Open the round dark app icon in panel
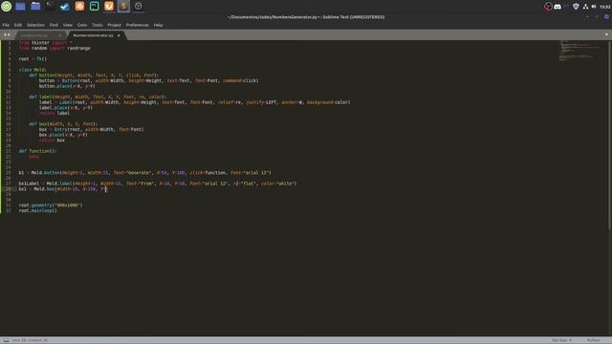 (x=138, y=7)
